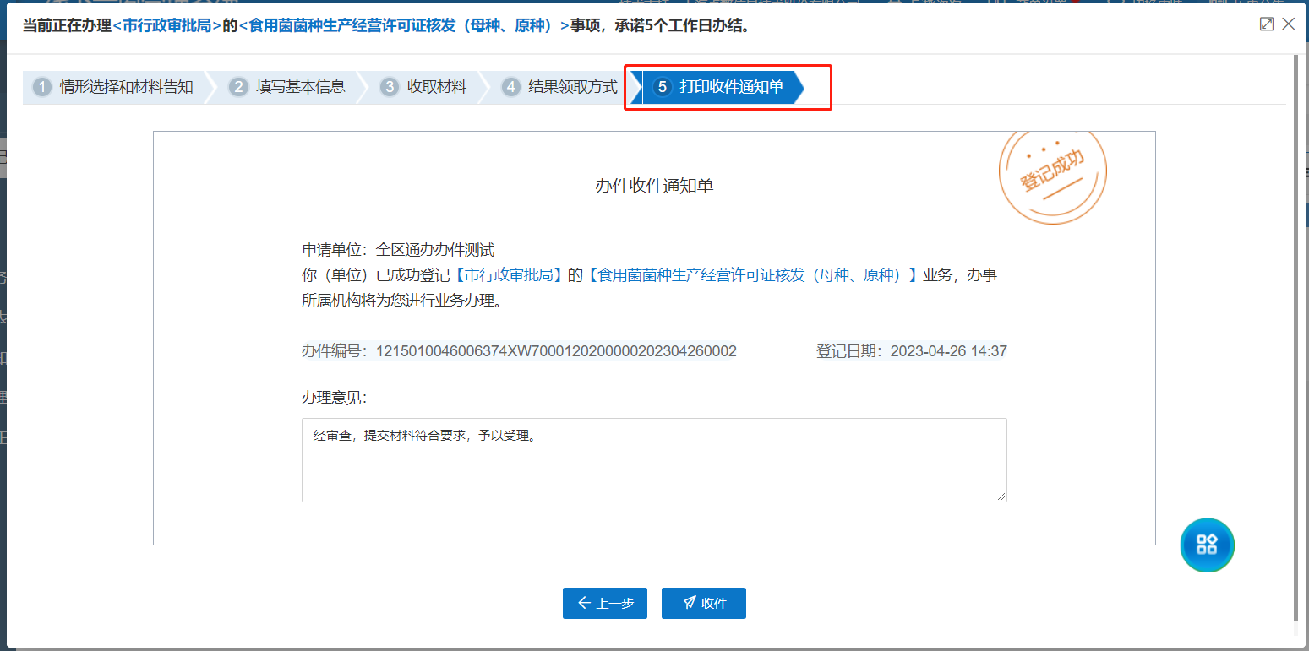This screenshot has height=651, width=1309.
Task: Select step 3 收取材料
Action: pos(426,87)
